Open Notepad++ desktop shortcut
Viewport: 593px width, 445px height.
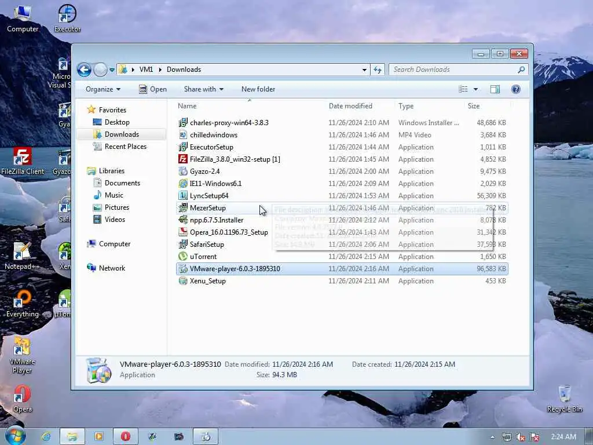[x=22, y=256]
